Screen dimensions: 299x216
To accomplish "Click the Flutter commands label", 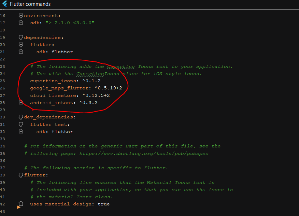I will (x=30, y=4).
